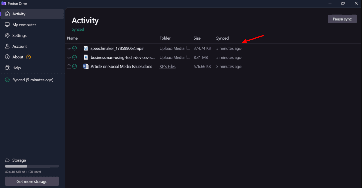Image resolution: width=362 pixels, height=188 pixels.
Task: Open the KP's Files folder link
Action: [x=167, y=67]
